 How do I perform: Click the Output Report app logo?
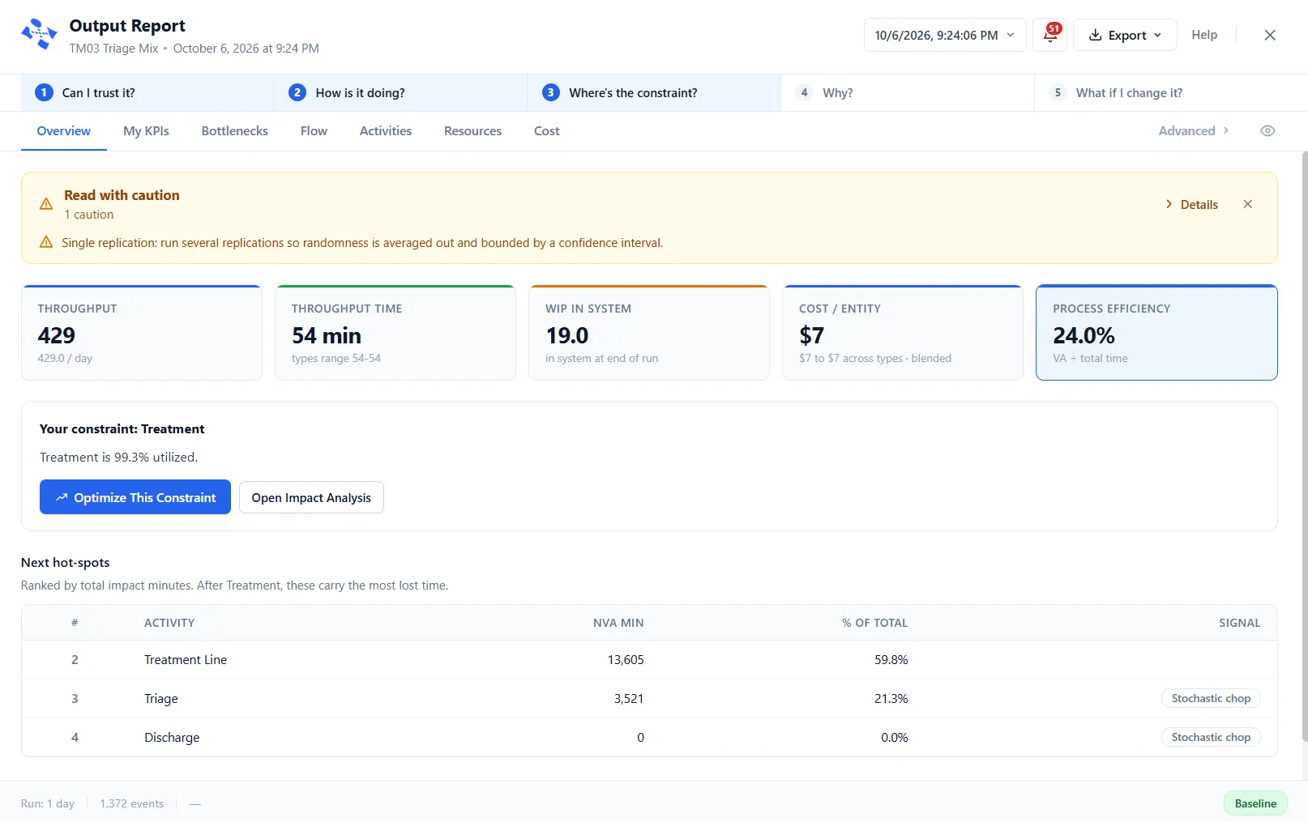pos(39,35)
